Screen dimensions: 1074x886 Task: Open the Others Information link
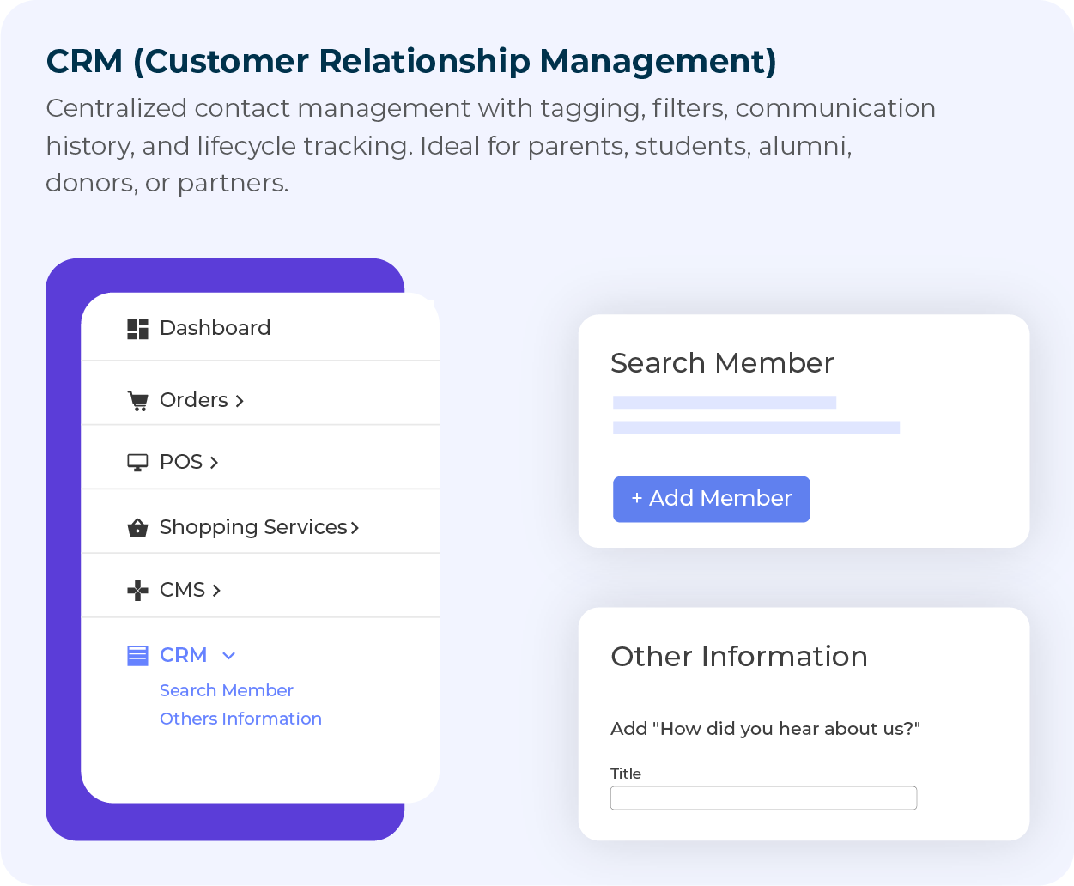(x=240, y=719)
